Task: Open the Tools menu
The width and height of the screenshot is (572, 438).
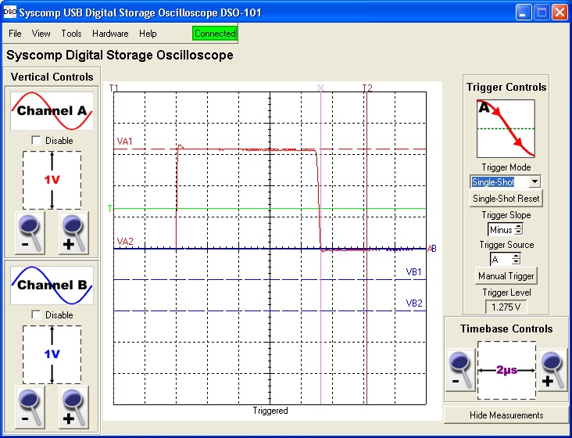Action: [71, 34]
